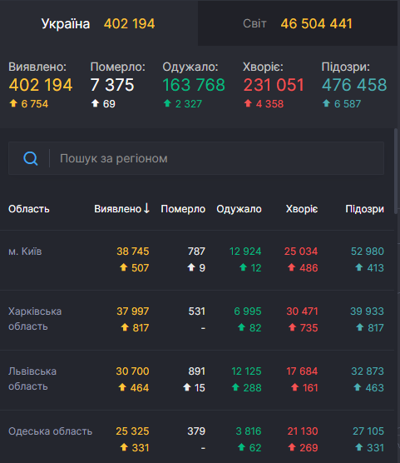Click the sort arrow beside Виявлено
The width and height of the screenshot is (400, 463).
coord(146,208)
